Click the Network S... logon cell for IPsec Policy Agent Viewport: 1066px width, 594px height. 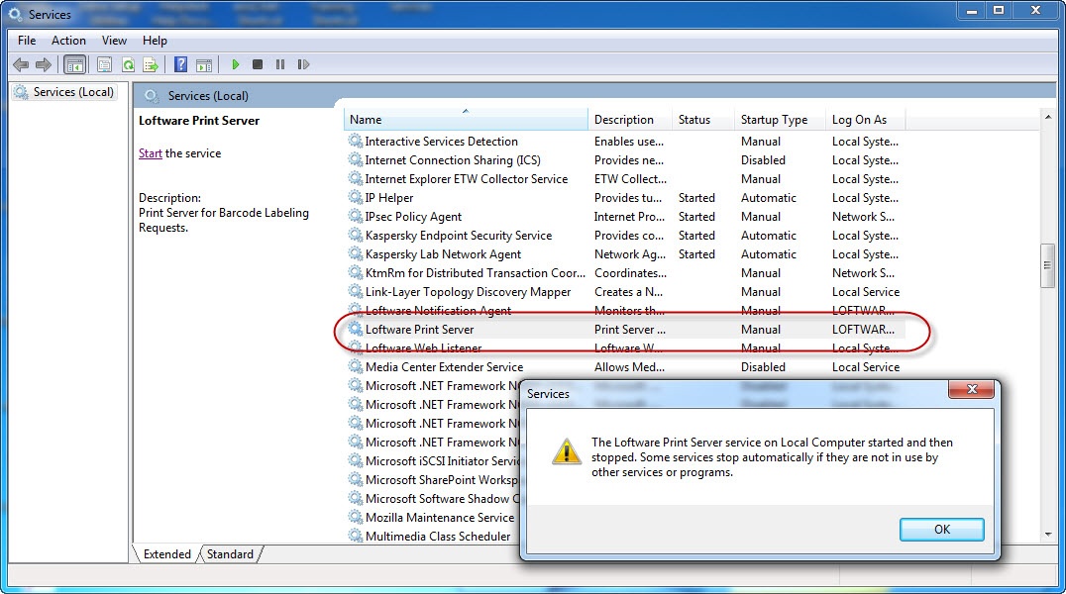[864, 216]
